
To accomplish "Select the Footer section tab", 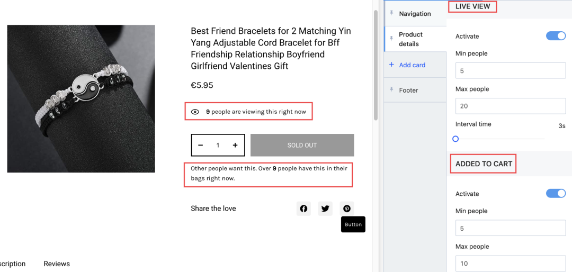I will click(x=415, y=90).
